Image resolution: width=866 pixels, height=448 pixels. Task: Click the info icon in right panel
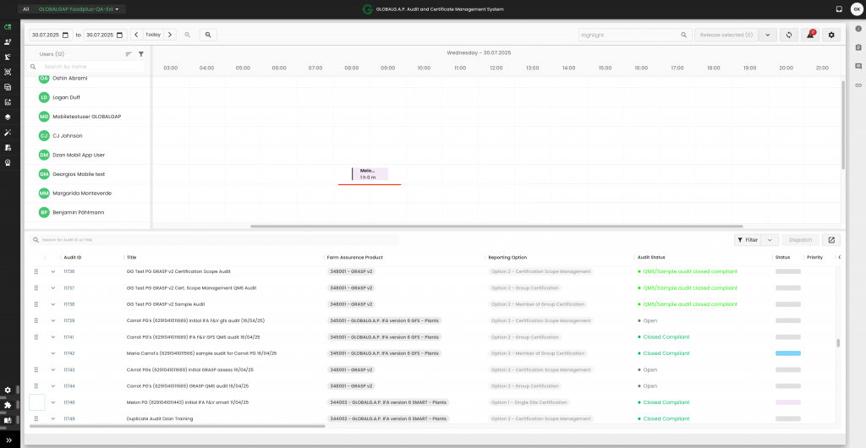858,29
